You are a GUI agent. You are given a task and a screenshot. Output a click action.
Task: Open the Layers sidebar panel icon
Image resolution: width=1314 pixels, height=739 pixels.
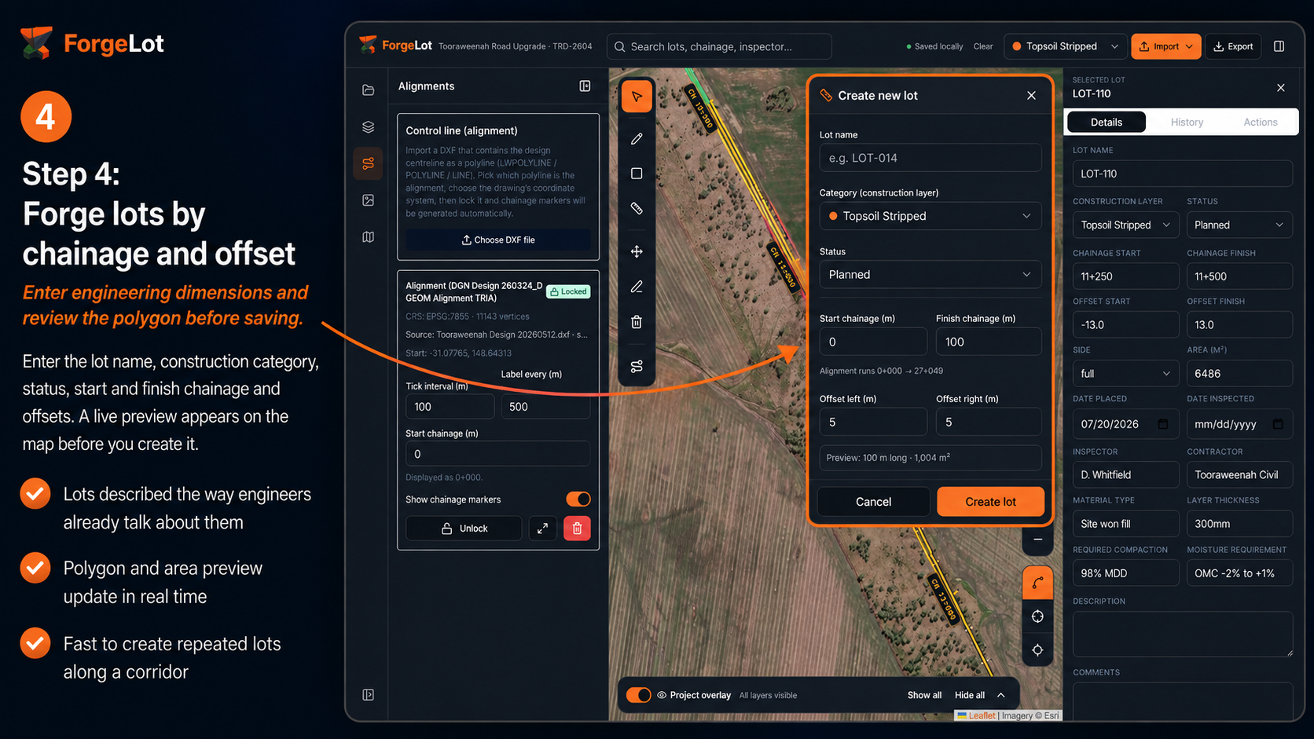point(368,126)
